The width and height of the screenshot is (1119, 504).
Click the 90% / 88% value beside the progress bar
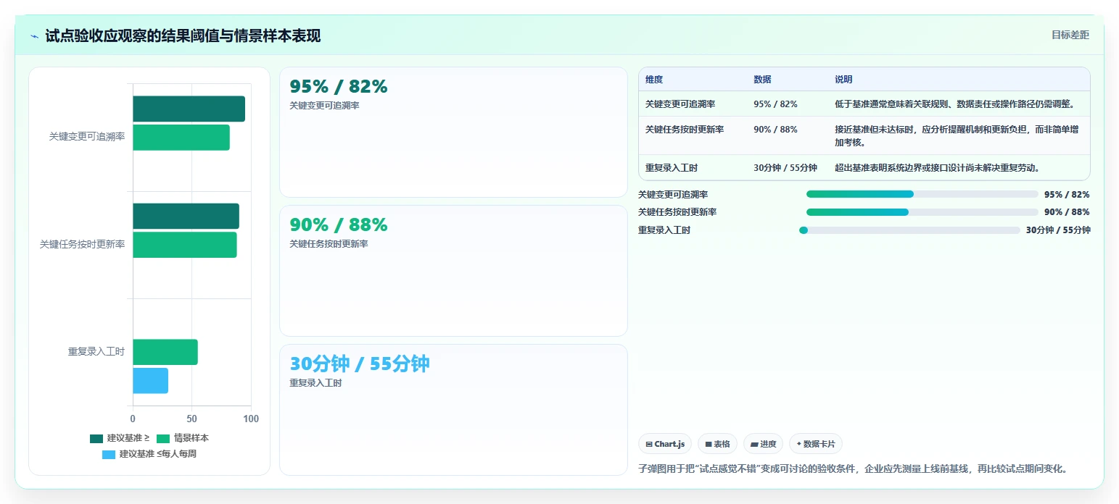point(1067,212)
